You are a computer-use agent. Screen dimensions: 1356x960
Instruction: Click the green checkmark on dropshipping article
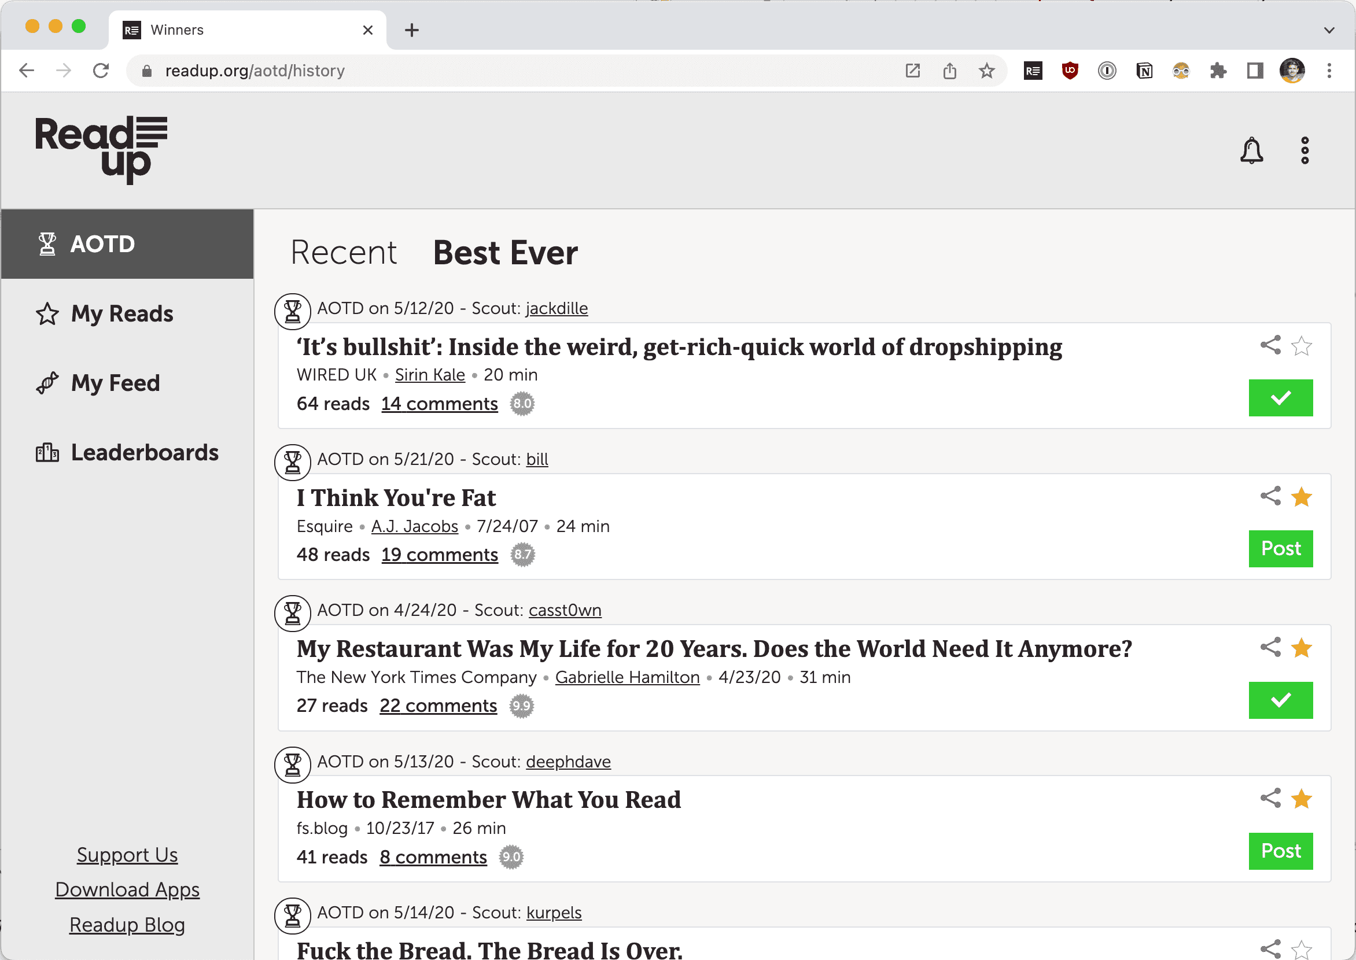[1280, 397]
